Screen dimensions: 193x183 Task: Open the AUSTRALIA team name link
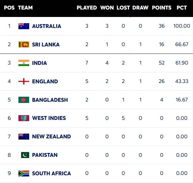coord(47,26)
